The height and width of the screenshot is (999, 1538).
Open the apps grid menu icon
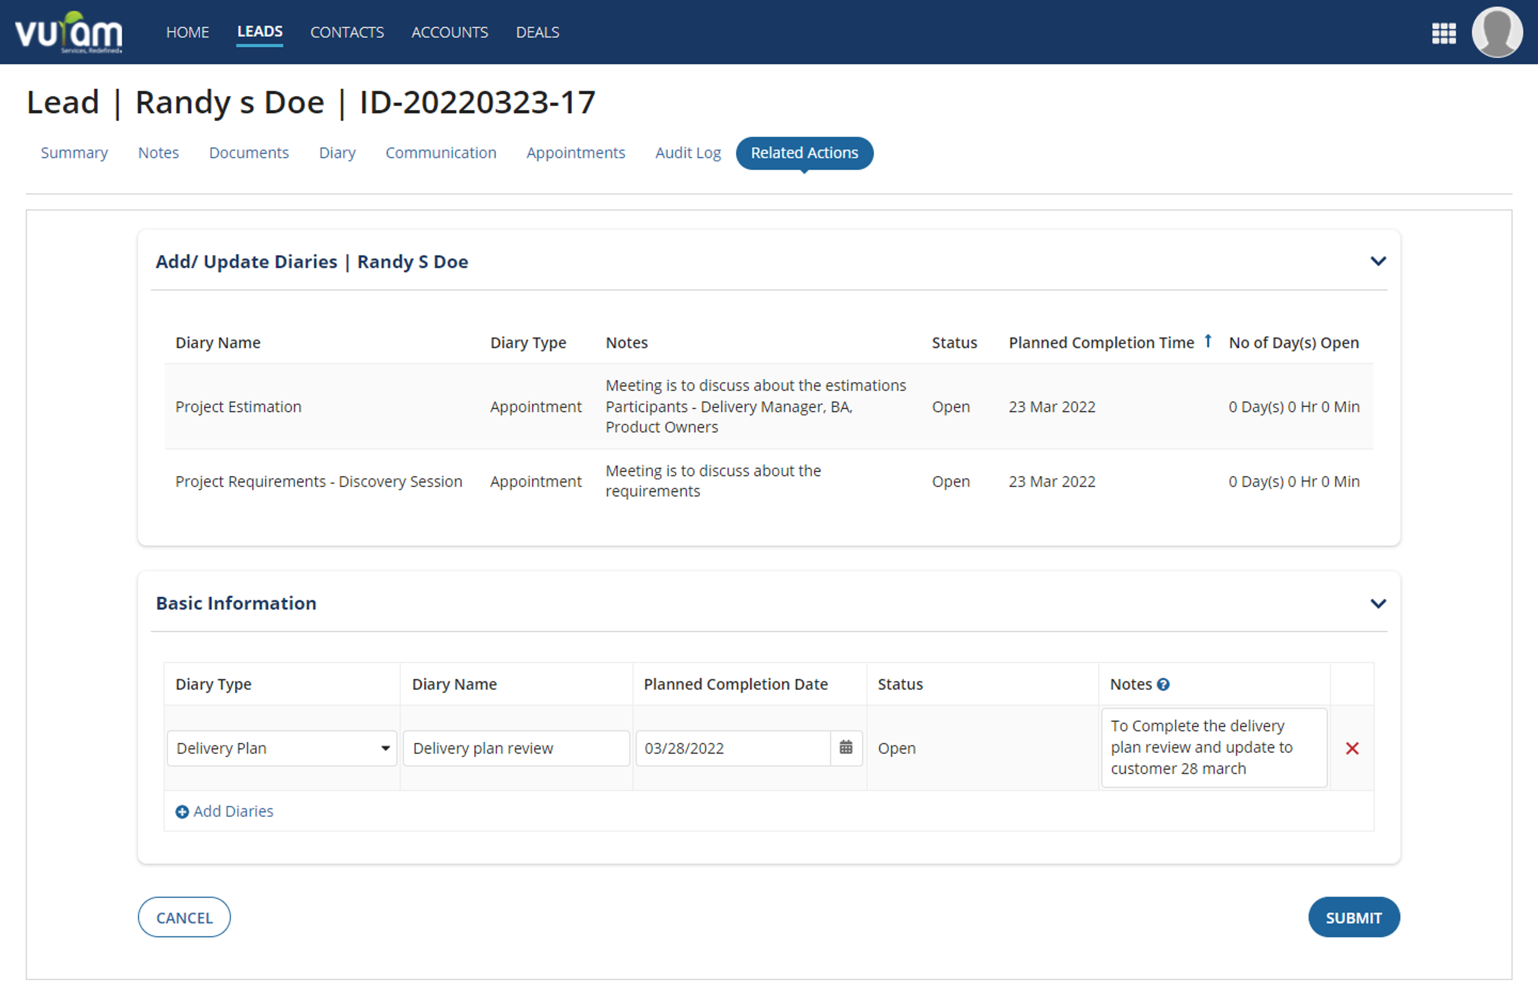(1443, 33)
